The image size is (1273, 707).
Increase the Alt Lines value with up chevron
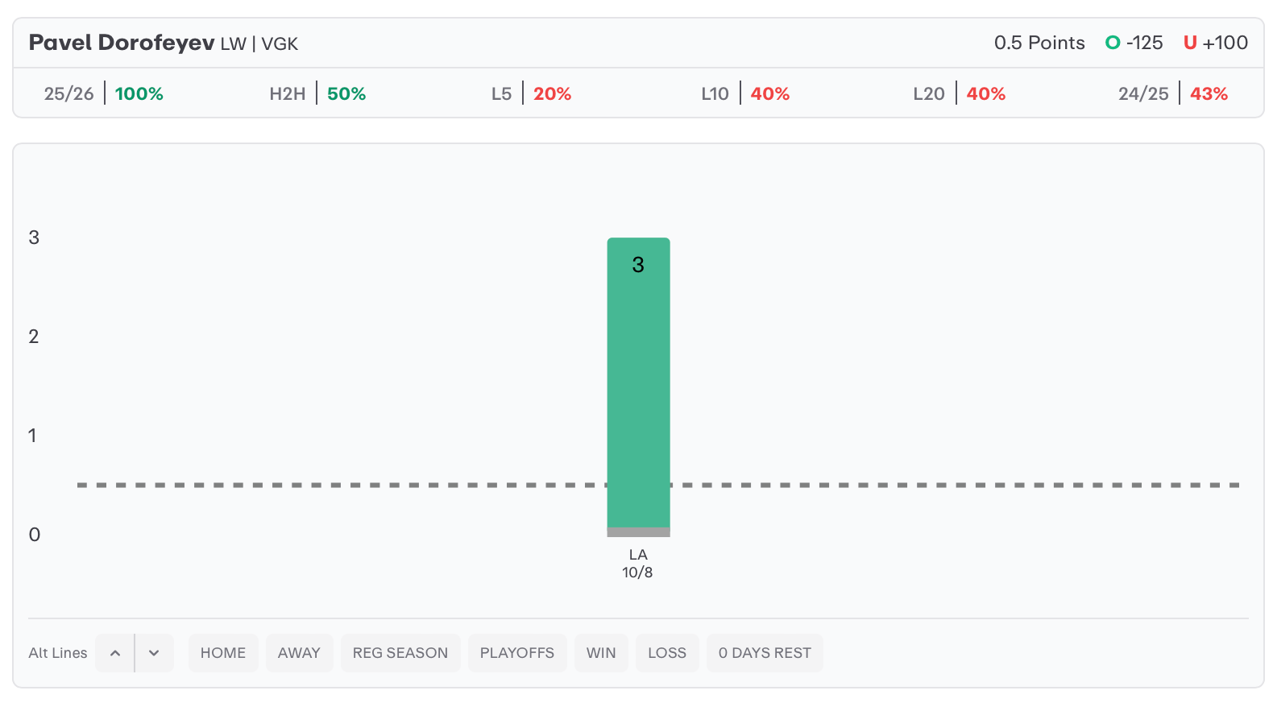coord(115,653)
